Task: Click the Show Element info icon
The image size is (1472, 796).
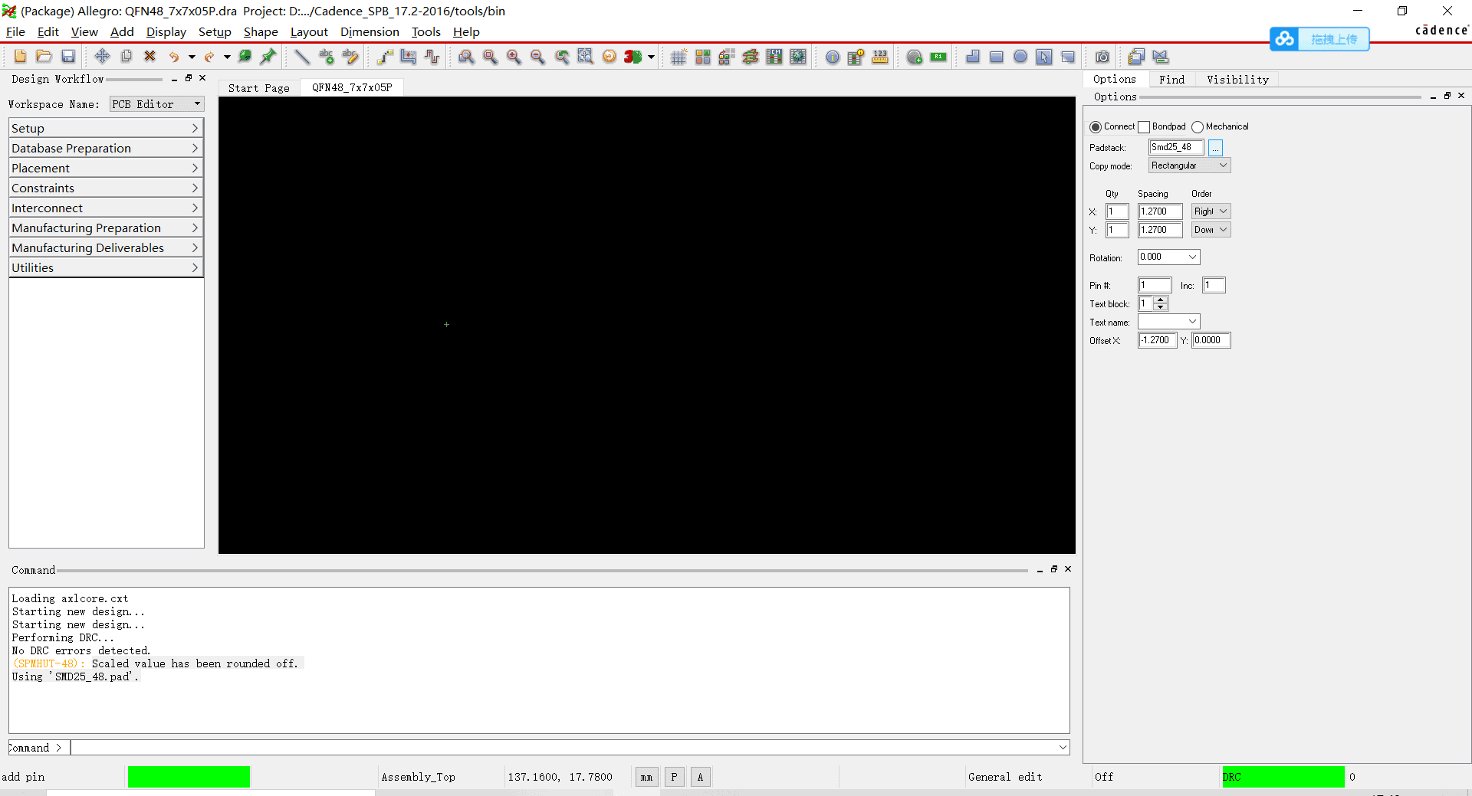Action: [833, 57]
